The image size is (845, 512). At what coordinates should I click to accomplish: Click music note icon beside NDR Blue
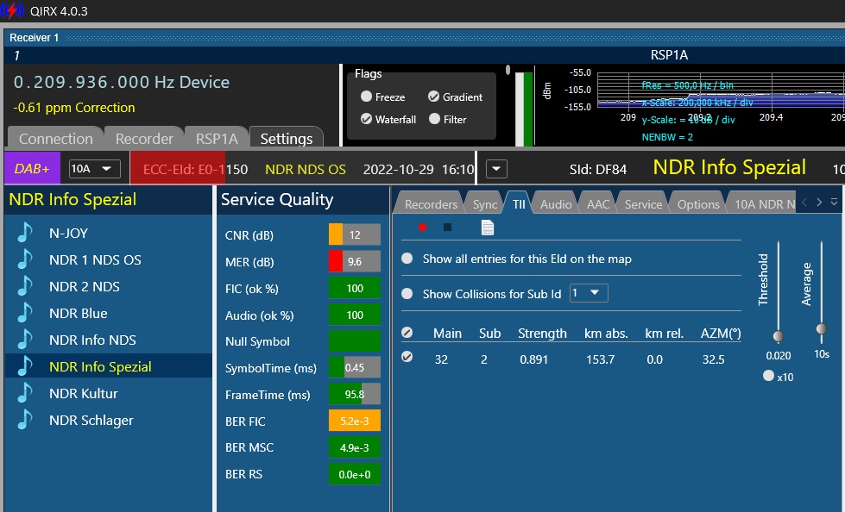pyautogui.click(x=25, y=313)
